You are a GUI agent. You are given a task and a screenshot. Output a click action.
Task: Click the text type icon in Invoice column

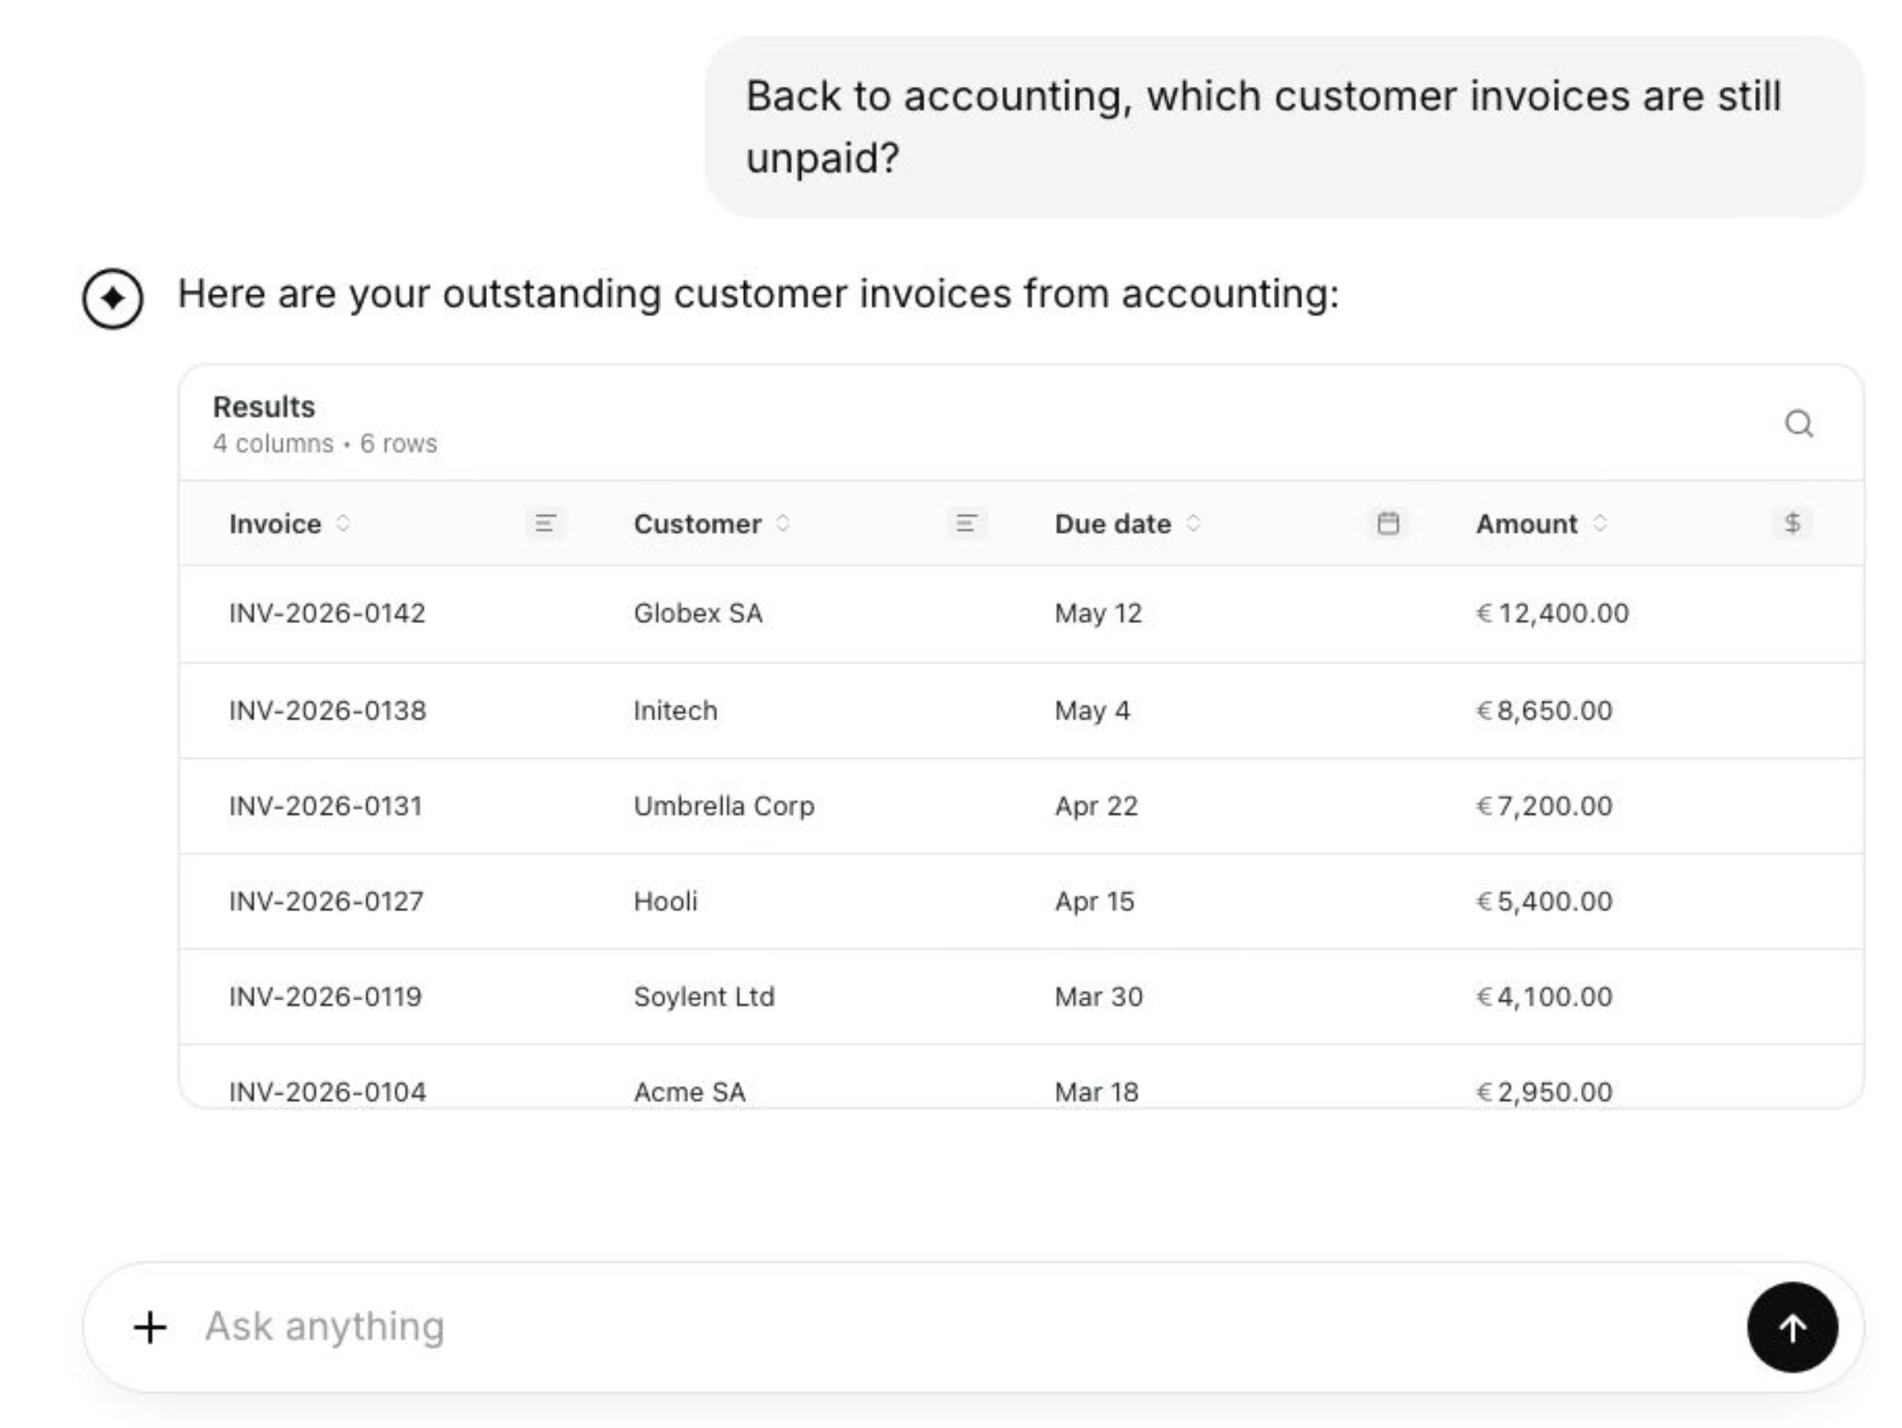point(545,523)
